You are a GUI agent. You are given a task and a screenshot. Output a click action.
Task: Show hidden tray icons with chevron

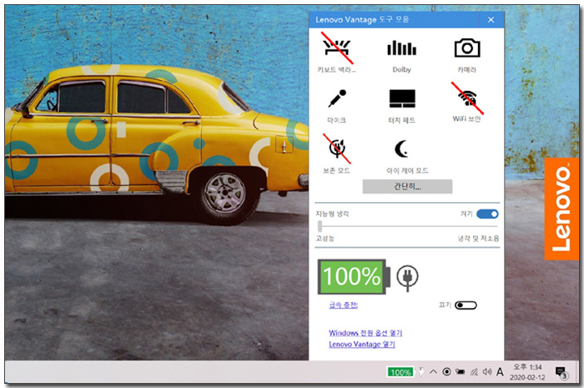tap(433, 371)
